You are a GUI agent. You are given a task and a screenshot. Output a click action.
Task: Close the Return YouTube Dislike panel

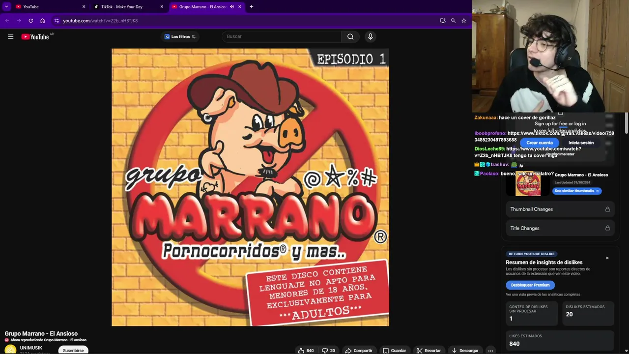[607, 258]
